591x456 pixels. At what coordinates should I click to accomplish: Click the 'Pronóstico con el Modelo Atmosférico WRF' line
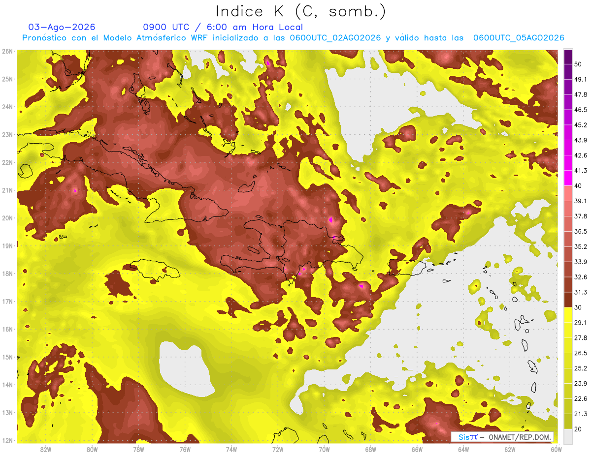click(x=294, y=38)
